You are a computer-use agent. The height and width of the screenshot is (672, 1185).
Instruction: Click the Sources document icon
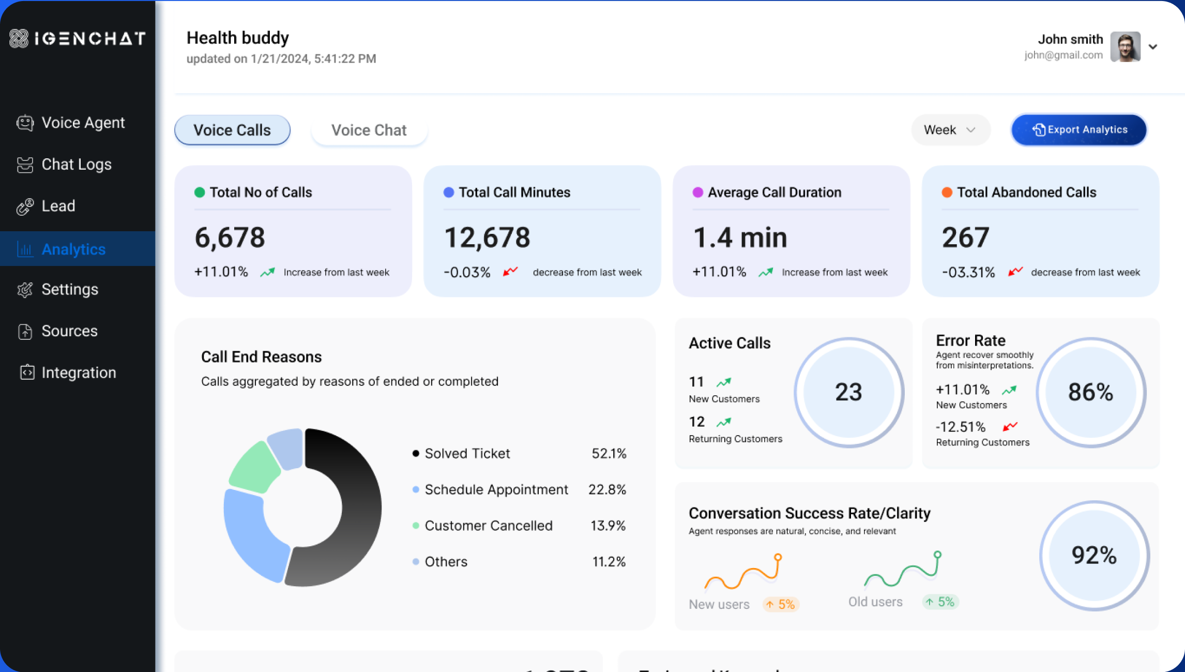25,331
